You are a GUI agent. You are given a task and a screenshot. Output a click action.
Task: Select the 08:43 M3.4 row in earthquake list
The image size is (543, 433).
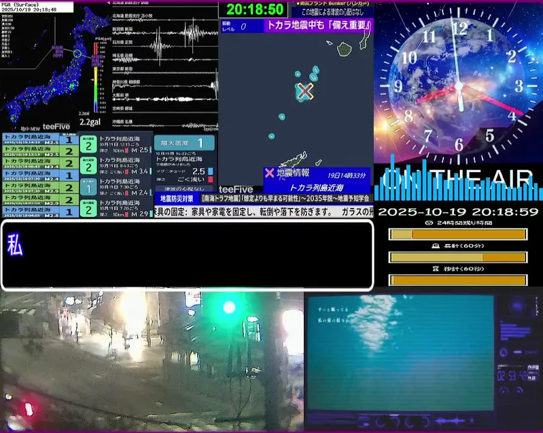tap(40, 163)
